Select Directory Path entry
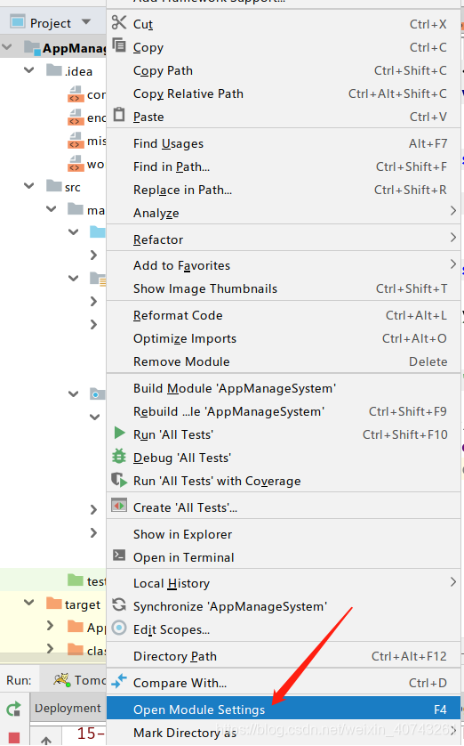Screen dimensions: 464x746 tap(284, 657)
